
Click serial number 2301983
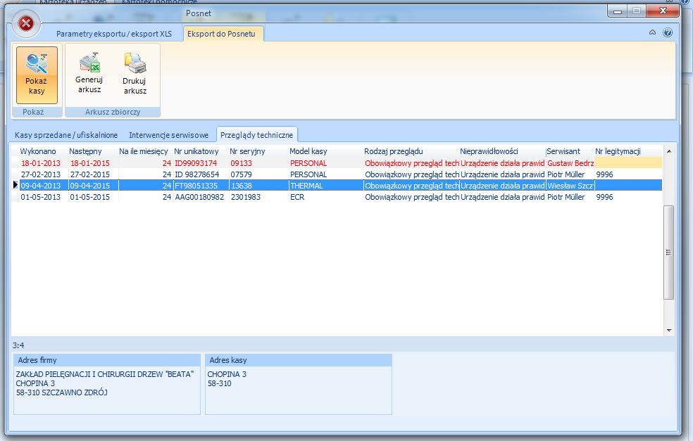[x=246, y=197]
